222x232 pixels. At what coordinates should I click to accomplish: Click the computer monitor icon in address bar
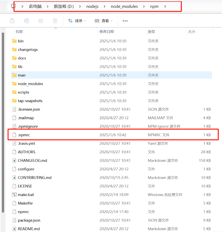[13, 6]
